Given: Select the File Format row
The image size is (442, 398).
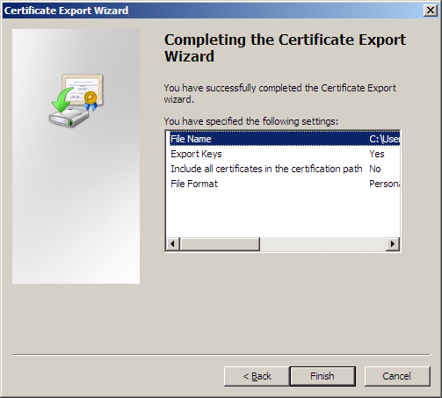Looking at the screenshot, I should 285,184.
